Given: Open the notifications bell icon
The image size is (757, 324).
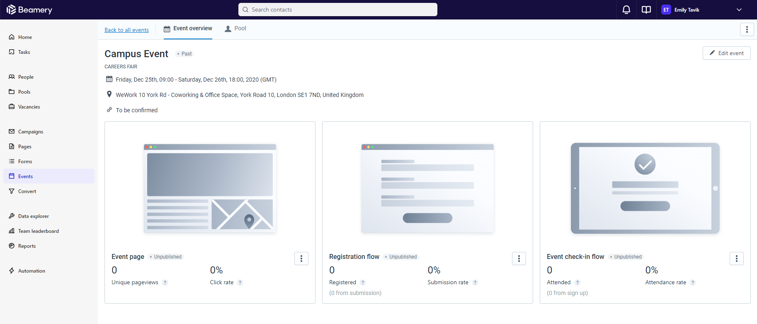Looking at the screenshot, I should (626, 10).
